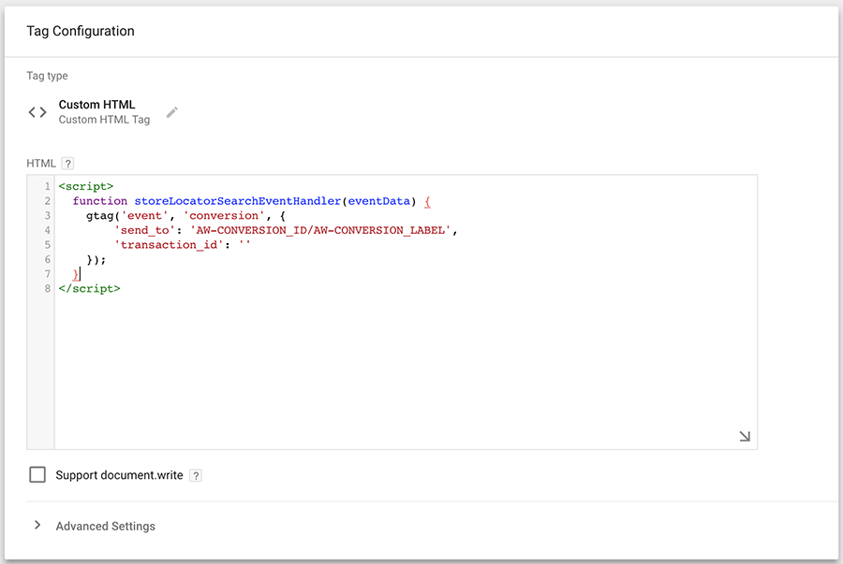The height and width of the screenshot is (564, 843).
Task: Click the pencil icon to edit tag type
Action: coord(172,112)
